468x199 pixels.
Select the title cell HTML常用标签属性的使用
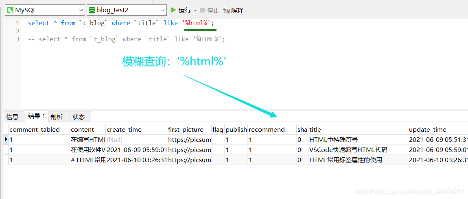pos(358,160)
